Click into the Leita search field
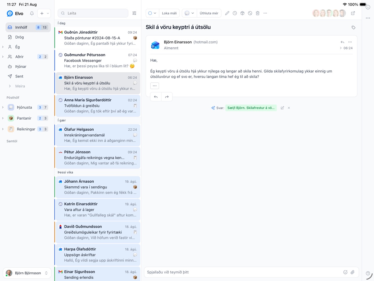Screen dimensions: 374x281 [x=93, y=13]
